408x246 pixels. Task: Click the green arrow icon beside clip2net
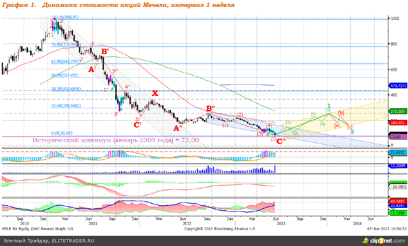click(x=367, y=241)
